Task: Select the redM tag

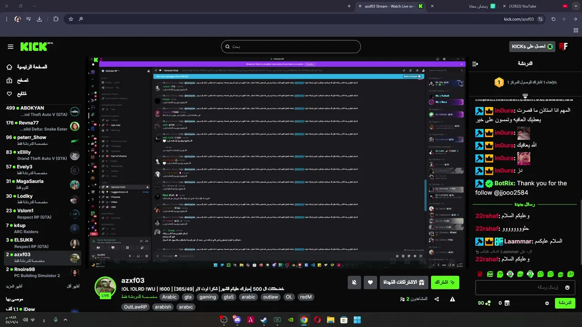Action: pyautogui.click(x=306, y=297)
